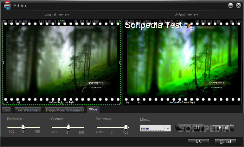Confirm changes with OK
The width and height of the screenshot is (244, 147).
point(198,142)
